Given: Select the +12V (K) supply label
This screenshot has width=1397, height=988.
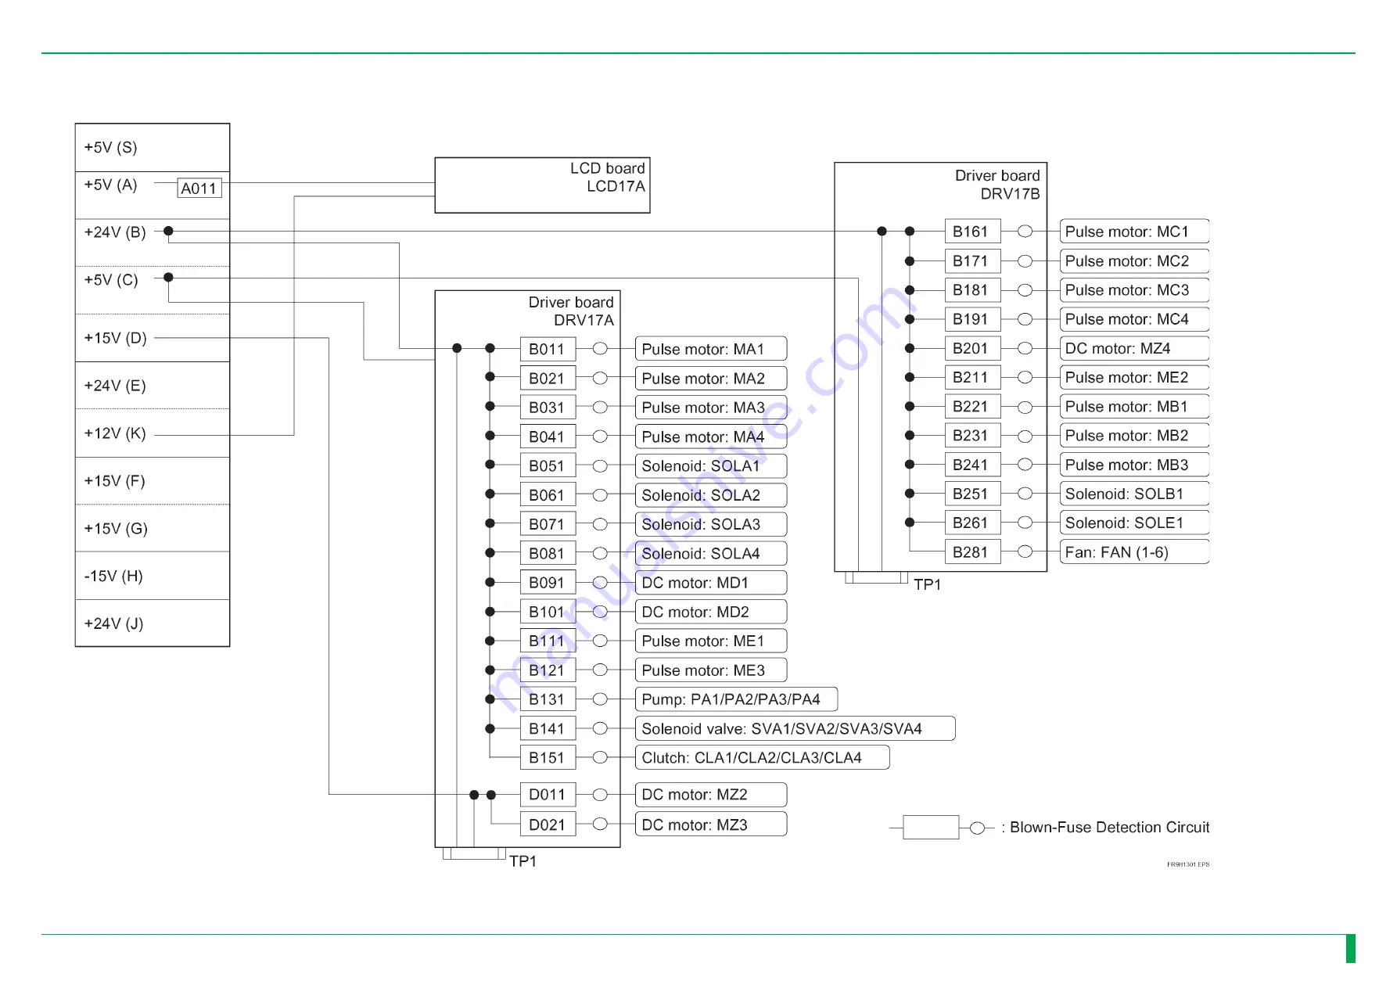Looking at the screenshot, I should pyautogui.click(x=115, y=433).
